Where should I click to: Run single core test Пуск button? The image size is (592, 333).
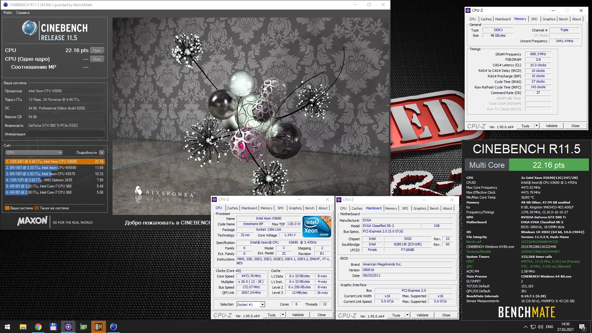point(97,59)
